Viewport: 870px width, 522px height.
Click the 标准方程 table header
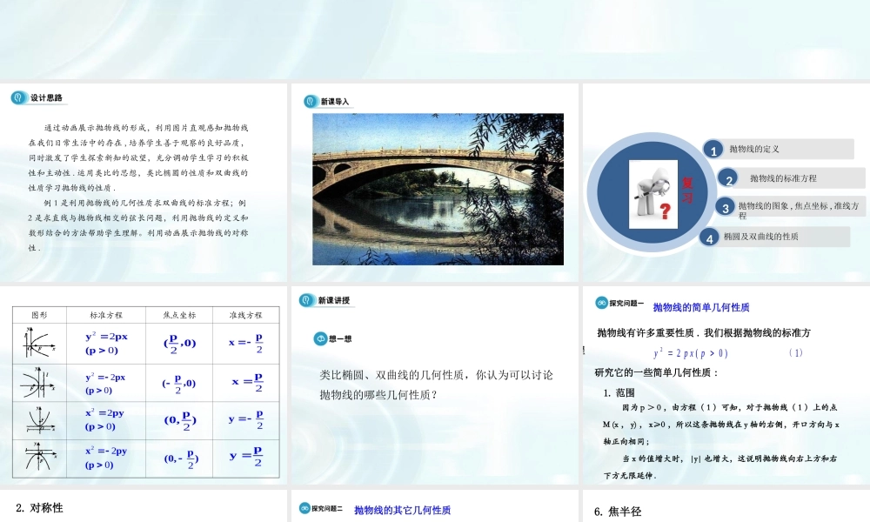[x=106, y=315]
